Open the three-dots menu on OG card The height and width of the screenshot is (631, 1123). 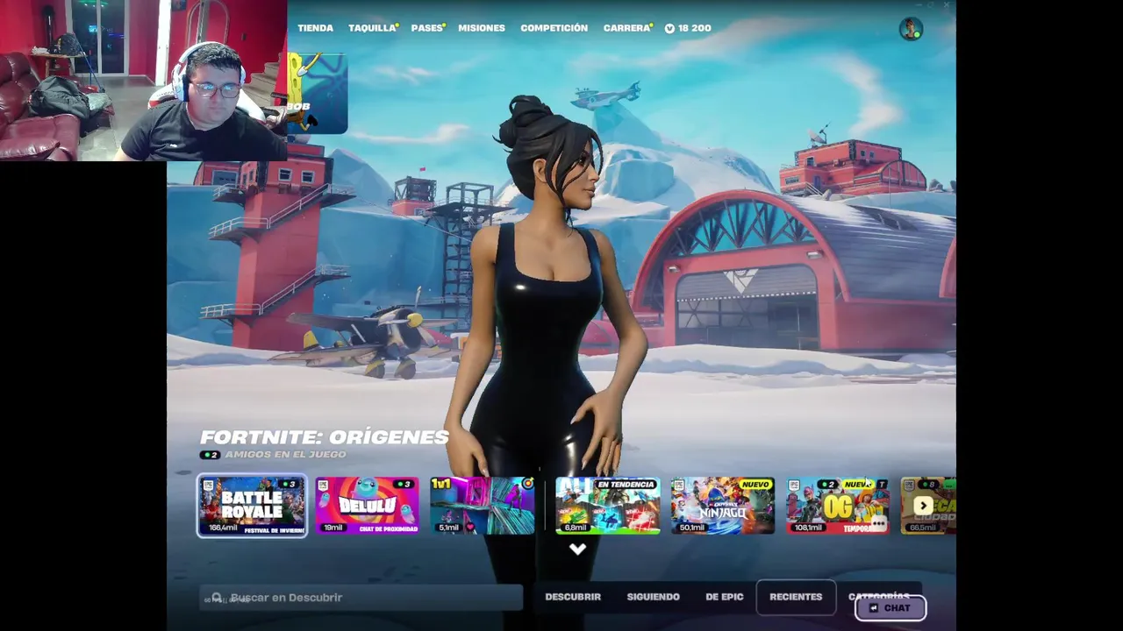878,522
